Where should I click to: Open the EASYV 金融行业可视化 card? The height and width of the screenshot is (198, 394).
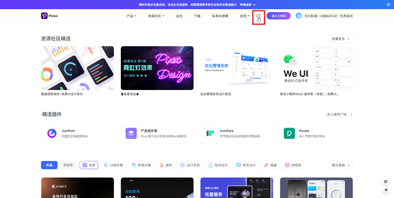77,188
